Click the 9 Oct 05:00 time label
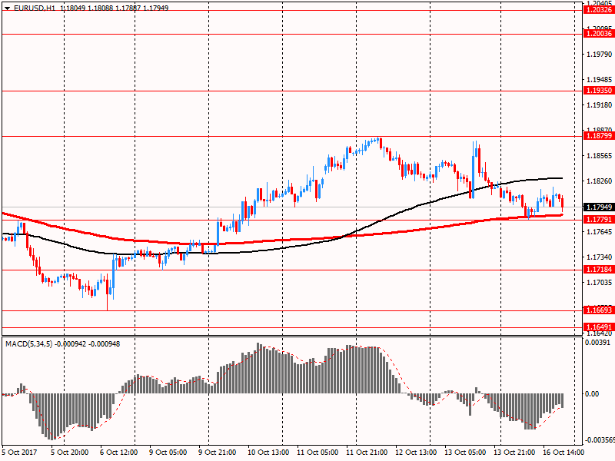This screenshot has width=615, height=461. click(x=168, y=452)
